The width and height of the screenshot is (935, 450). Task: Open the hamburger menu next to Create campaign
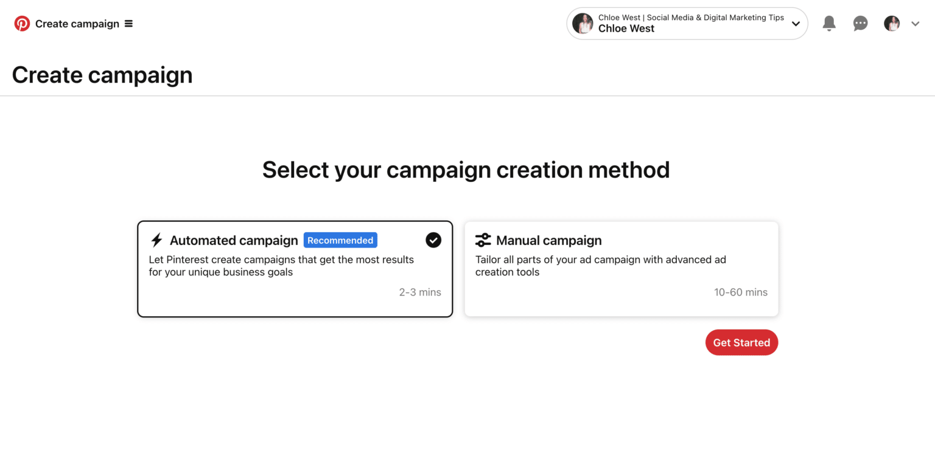tap(128, 23)
